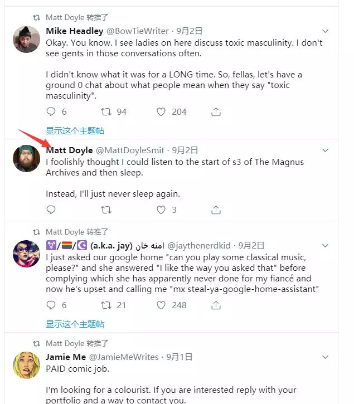Retweet Matt Doyle's Magnus Archives tweet
The height and width of the screenshot is (404, 354).
106,210
